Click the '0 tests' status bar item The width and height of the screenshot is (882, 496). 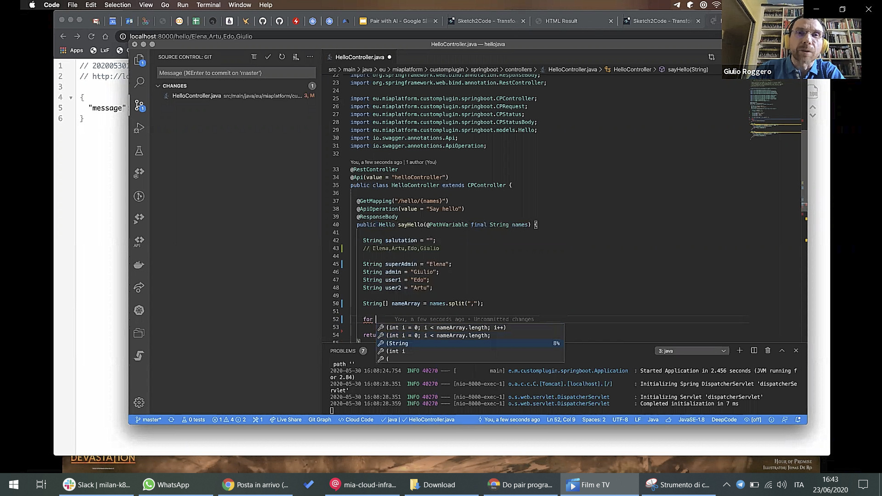pos(193,420)
